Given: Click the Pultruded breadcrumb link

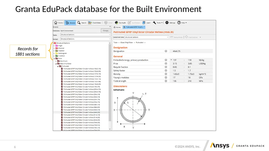Looking at the screenshot, I should (x=139, y=43).
